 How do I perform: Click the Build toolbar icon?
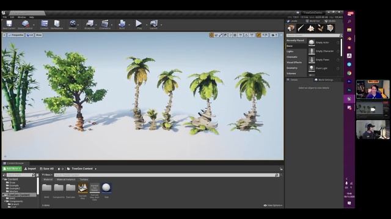(122, 24)
